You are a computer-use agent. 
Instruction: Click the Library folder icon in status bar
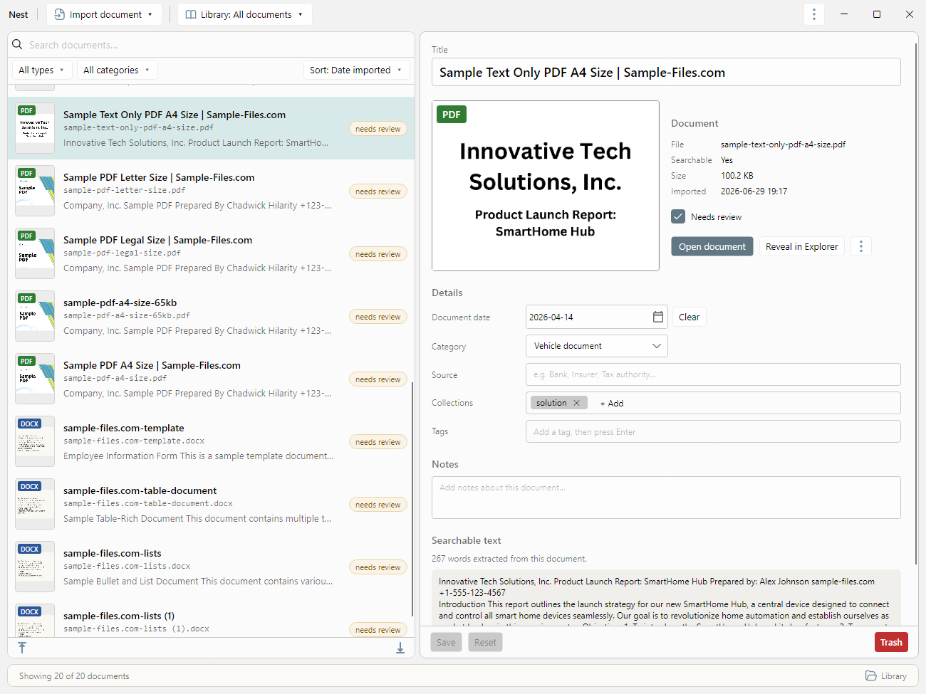(x=871, y=675)
